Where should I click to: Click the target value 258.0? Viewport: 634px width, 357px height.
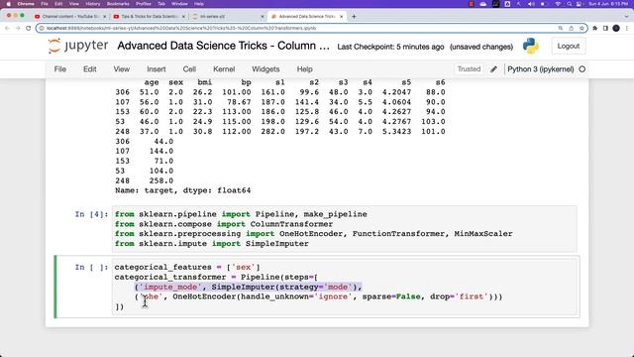tap(161, 180)
